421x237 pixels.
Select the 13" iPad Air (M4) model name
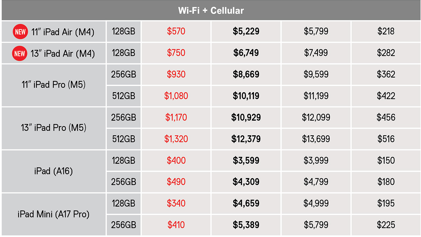(x=63, y=54)
